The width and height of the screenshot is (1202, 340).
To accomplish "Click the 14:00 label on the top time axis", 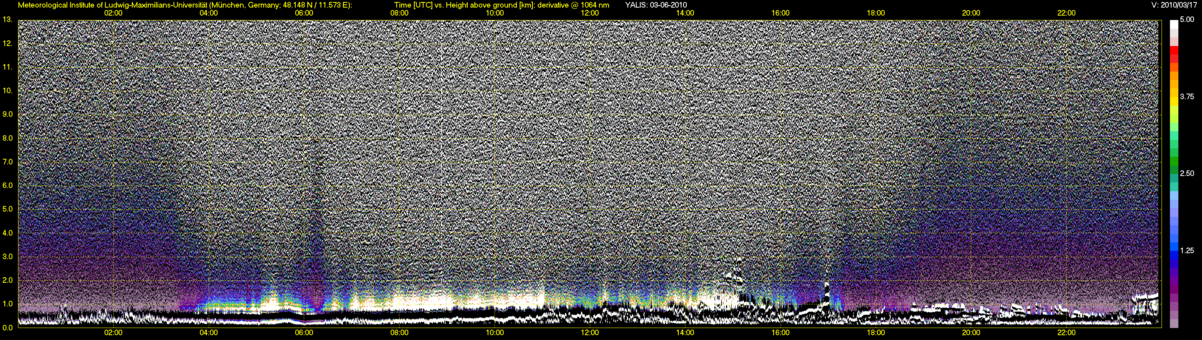I will [x=685, y=12].
